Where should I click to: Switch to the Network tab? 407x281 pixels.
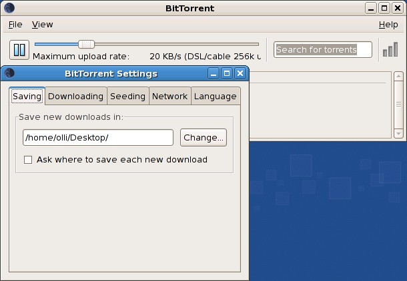(x=169, y=96)
